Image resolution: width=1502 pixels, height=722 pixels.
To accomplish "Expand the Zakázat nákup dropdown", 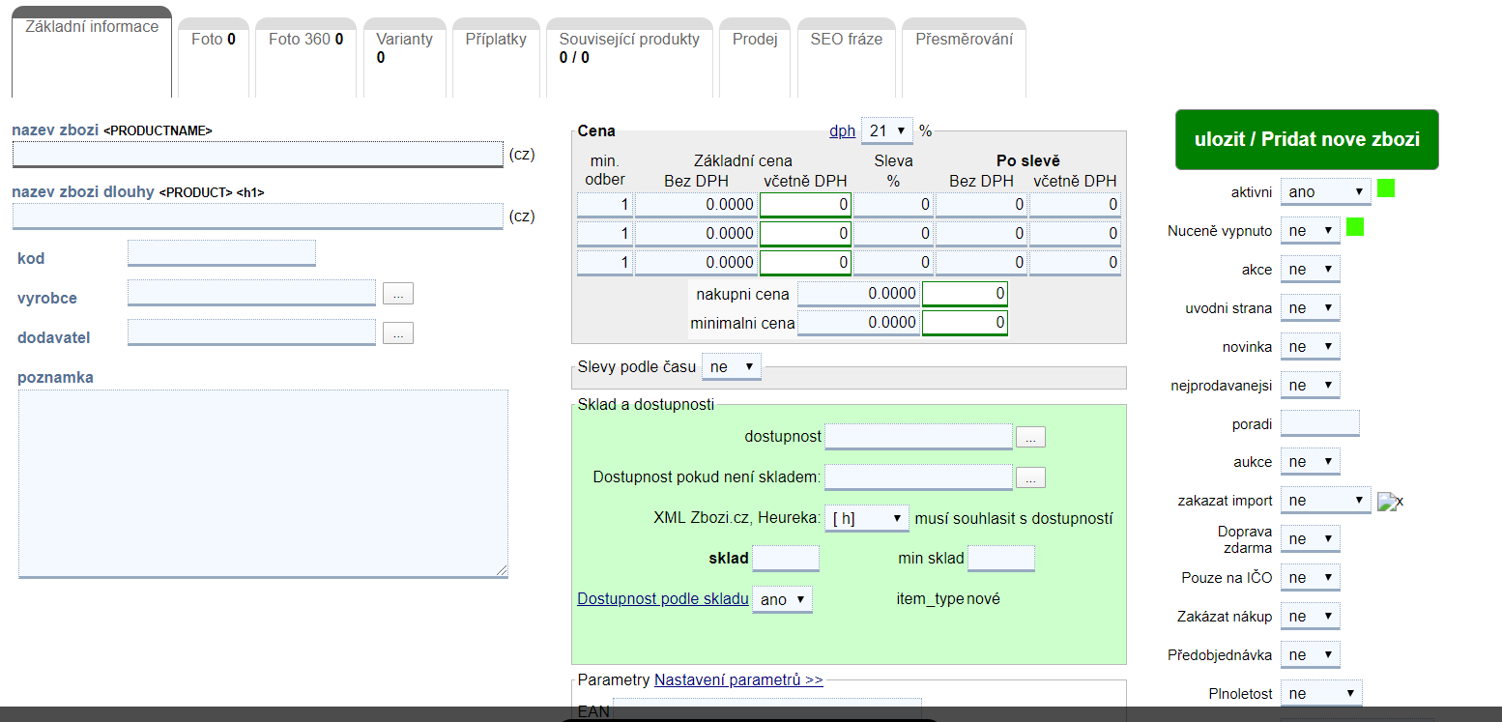I will (x=1311, y=617).
